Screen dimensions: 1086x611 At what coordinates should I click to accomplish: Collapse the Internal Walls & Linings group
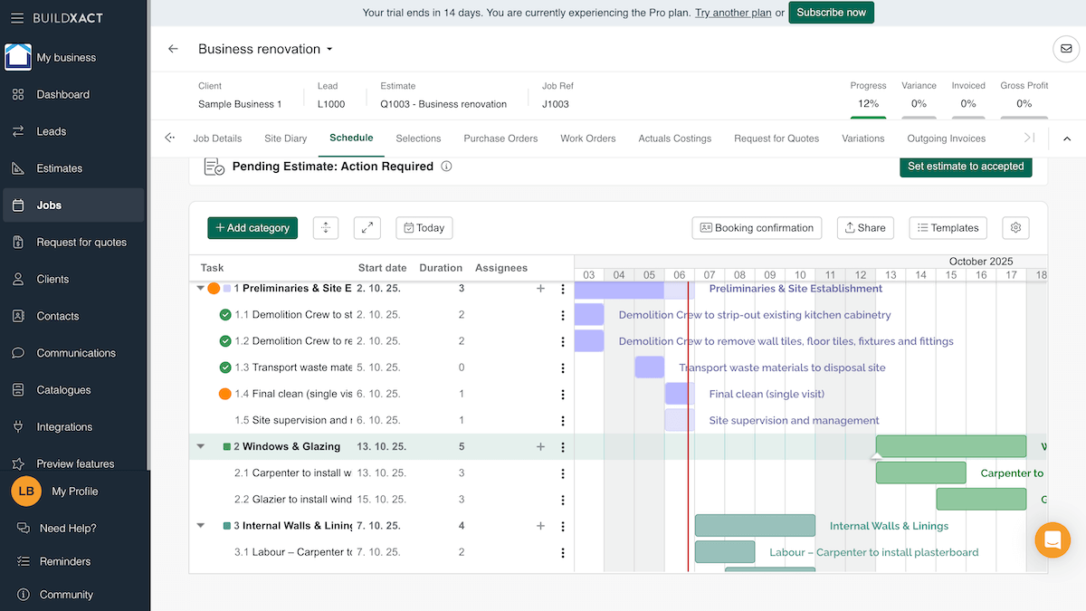click(200, 525)
